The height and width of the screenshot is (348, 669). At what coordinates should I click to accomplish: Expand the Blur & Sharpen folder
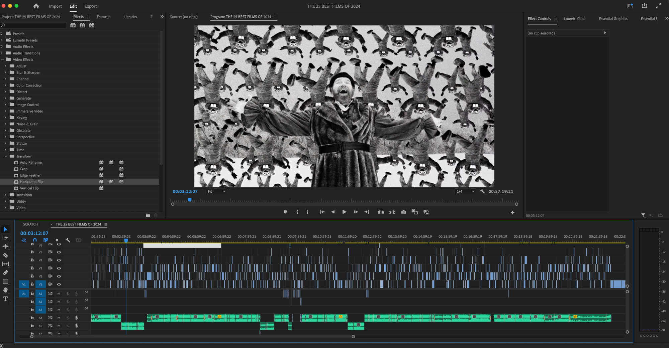5,72
